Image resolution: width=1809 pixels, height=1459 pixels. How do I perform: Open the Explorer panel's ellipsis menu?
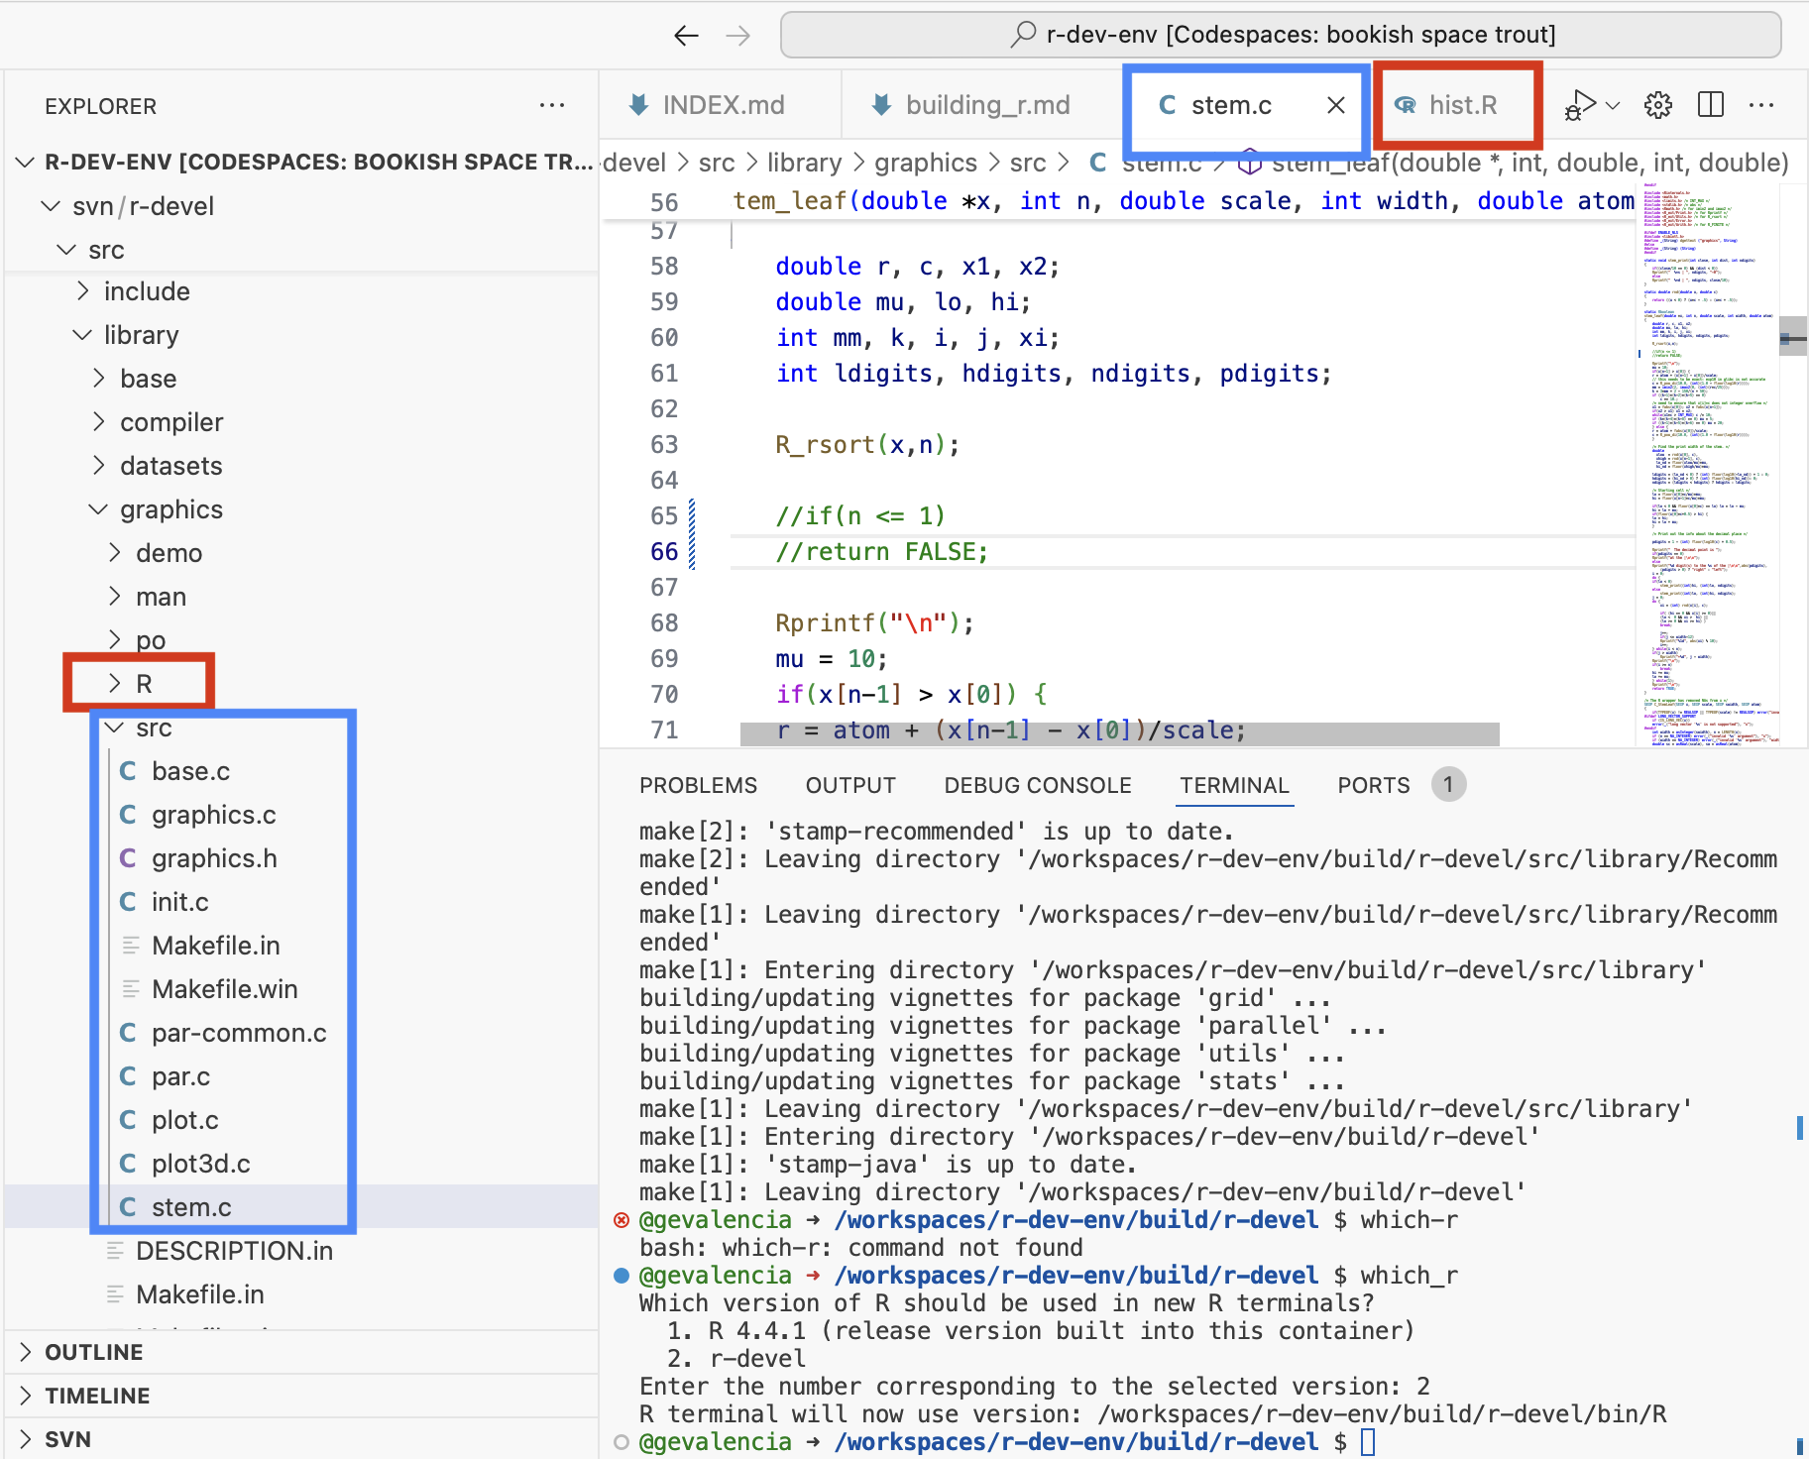point(551,105)
